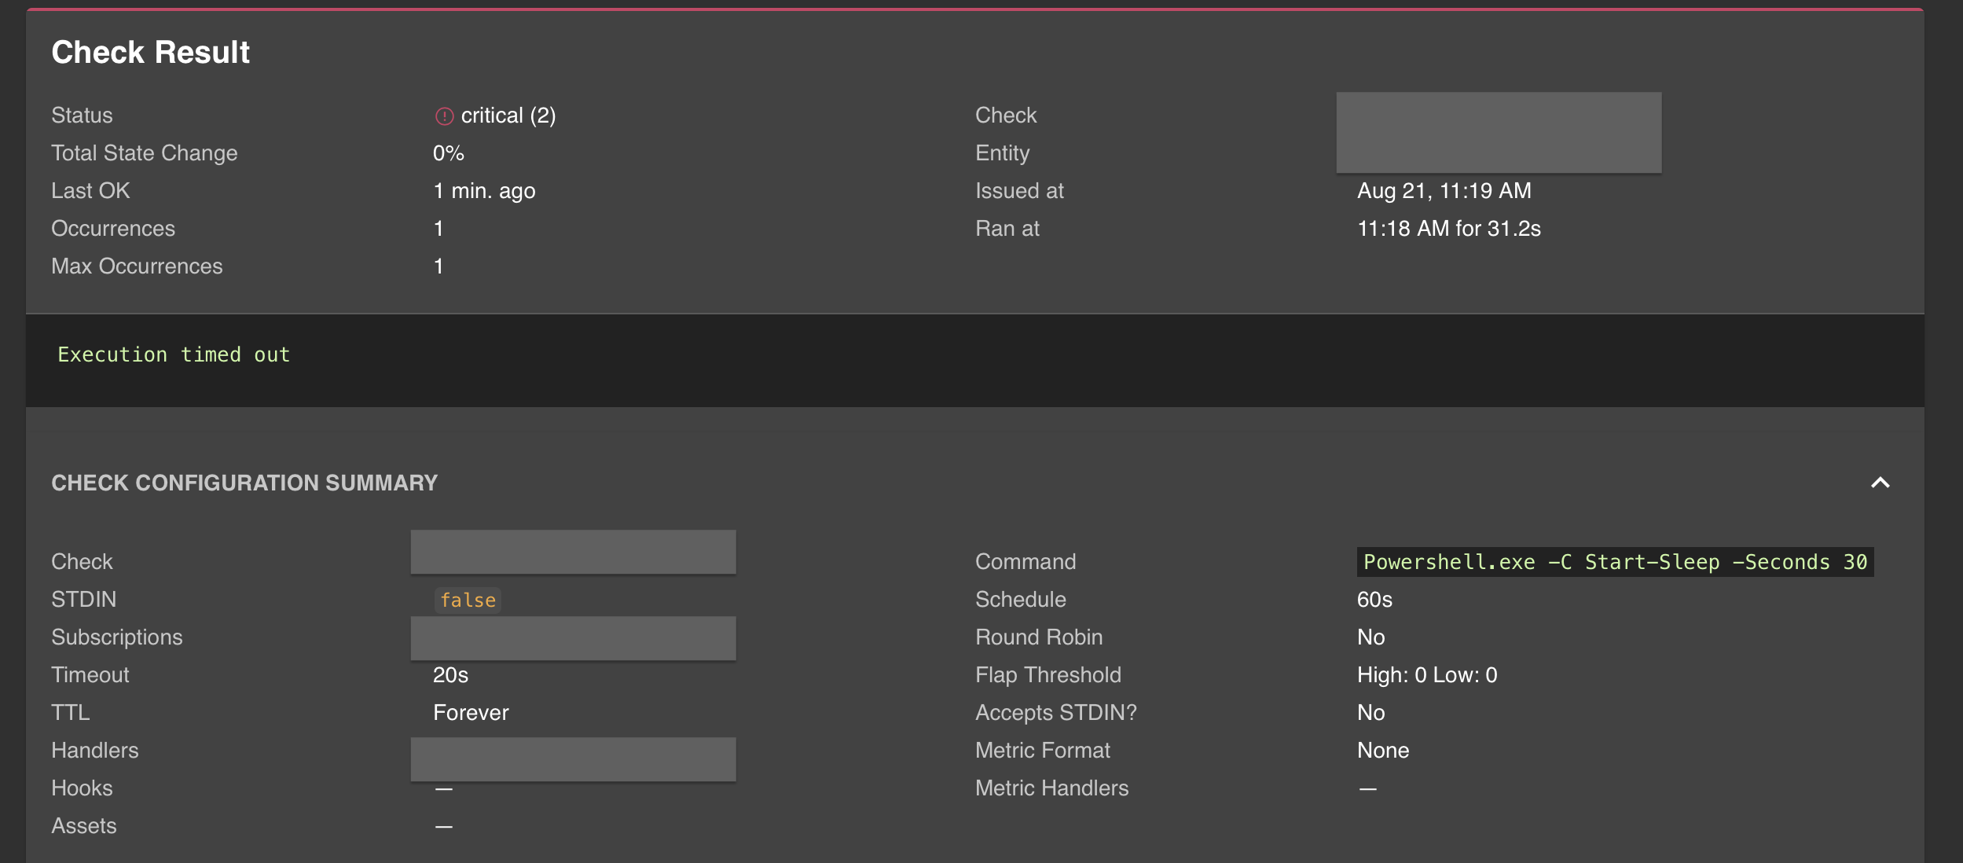Click the Schedule value of 60s
The height and width of the screenshot is (863, 1963).
(1374, 599)
